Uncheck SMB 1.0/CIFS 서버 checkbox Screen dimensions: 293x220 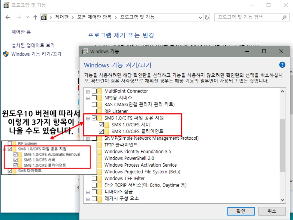point(101,125)
